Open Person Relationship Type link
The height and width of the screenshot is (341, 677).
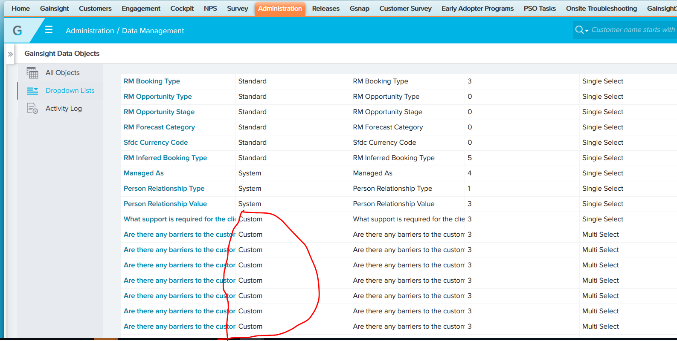164,189
